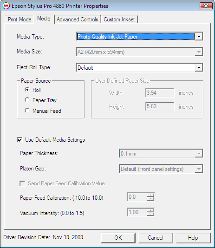Viewport: 215px width, 248px height.
Task: Click the Width input field
Action: (160, 93)
